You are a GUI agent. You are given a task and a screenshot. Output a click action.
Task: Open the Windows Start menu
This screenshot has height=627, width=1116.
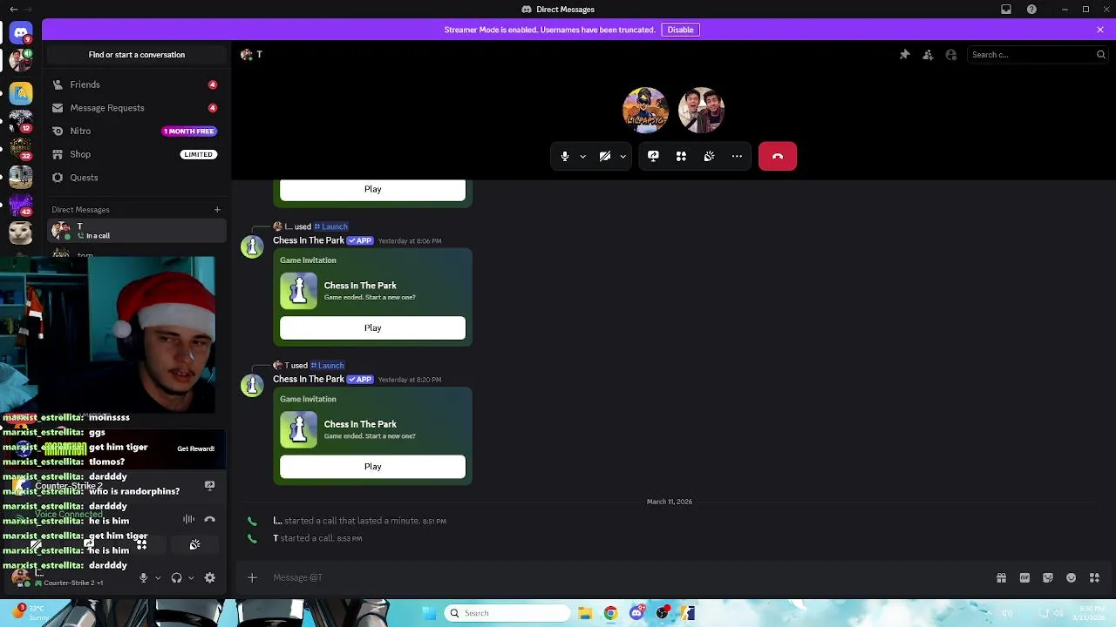[429, 613]
